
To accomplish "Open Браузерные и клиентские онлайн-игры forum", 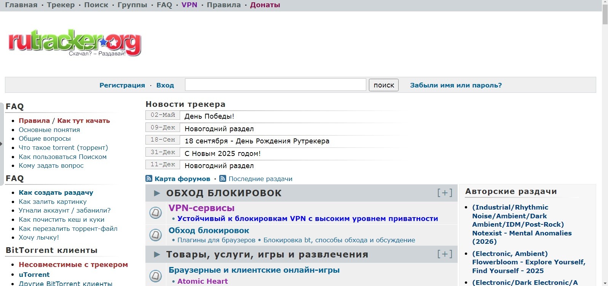I will (x=254, y=270).
